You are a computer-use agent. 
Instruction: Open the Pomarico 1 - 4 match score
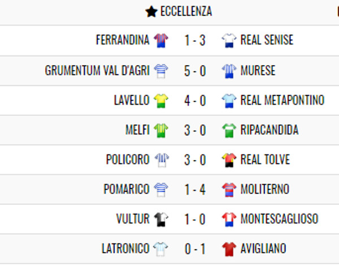[195, 190]
